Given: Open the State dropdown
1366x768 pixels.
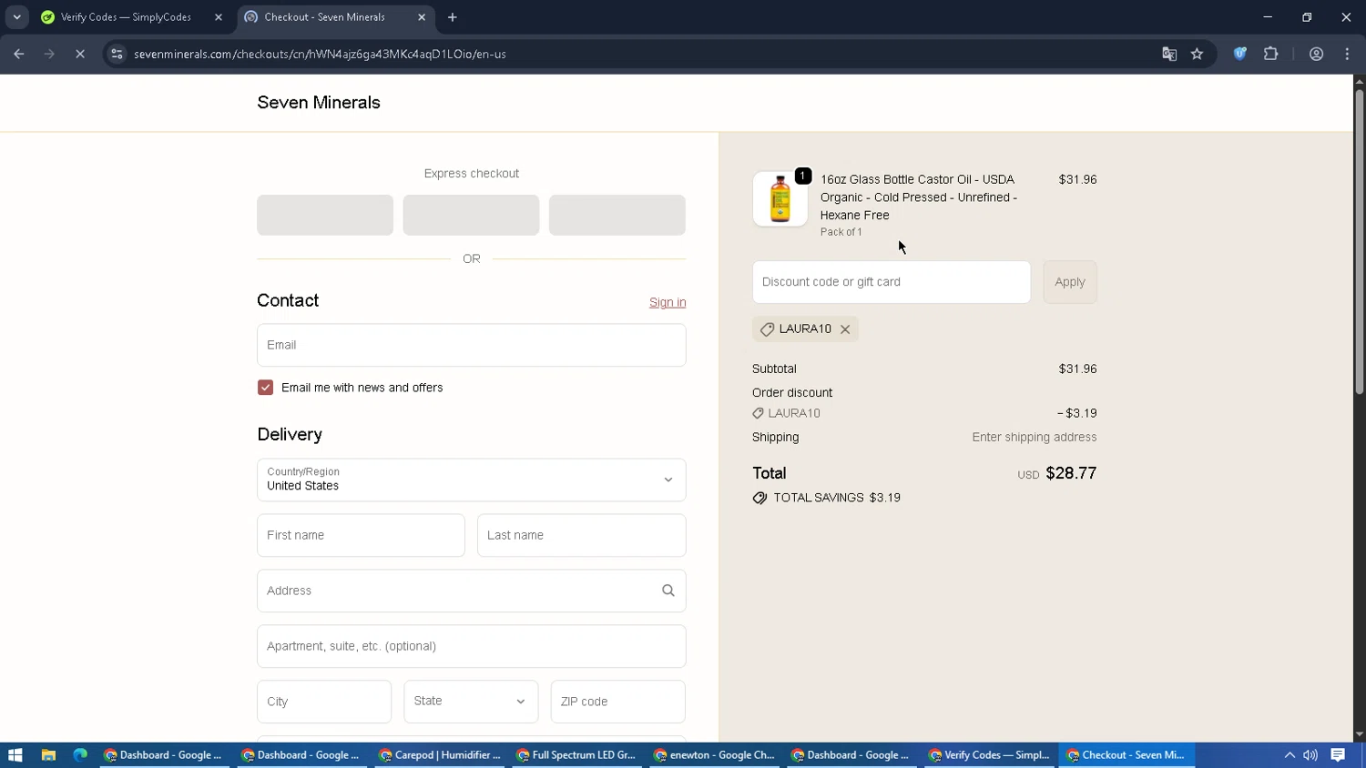Looking at the screenshot, I should pos(471,702).
